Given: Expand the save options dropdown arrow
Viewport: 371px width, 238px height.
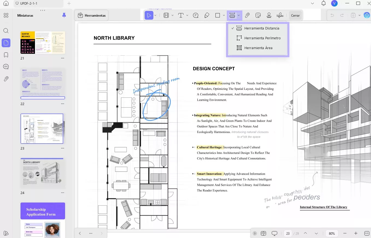Looking at the screenshot, I should coord(359,16).
